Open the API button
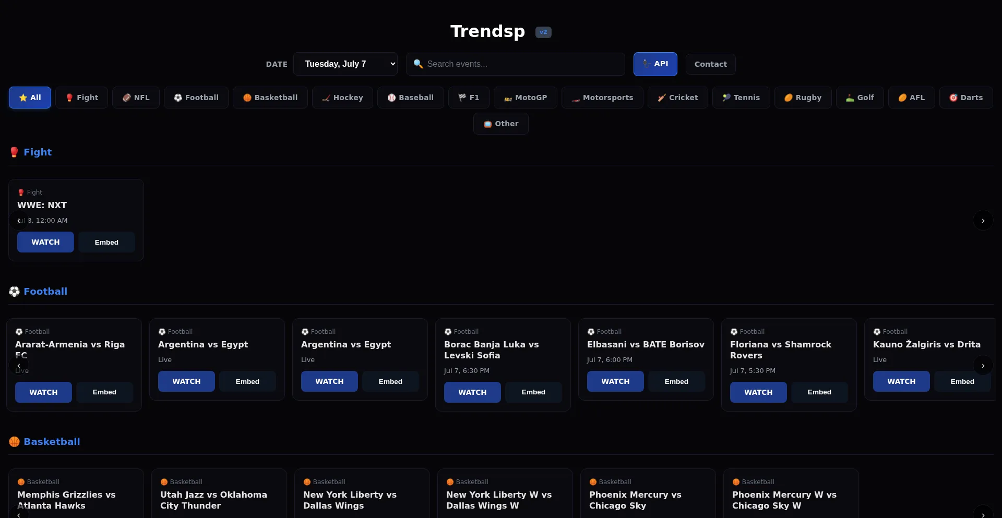Viewport: 1002px width, 518px height. [655, 64]
